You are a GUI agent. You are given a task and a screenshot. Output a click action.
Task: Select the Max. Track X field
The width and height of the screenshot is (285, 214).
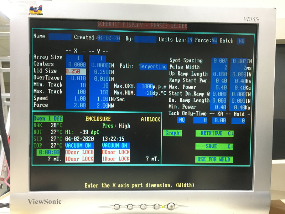76,92
